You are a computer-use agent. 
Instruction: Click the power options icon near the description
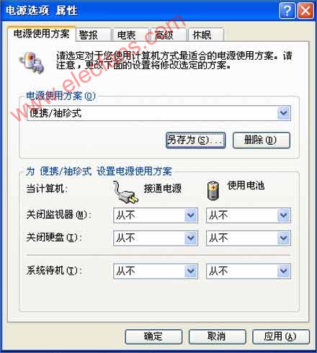[x=32, y=62]
